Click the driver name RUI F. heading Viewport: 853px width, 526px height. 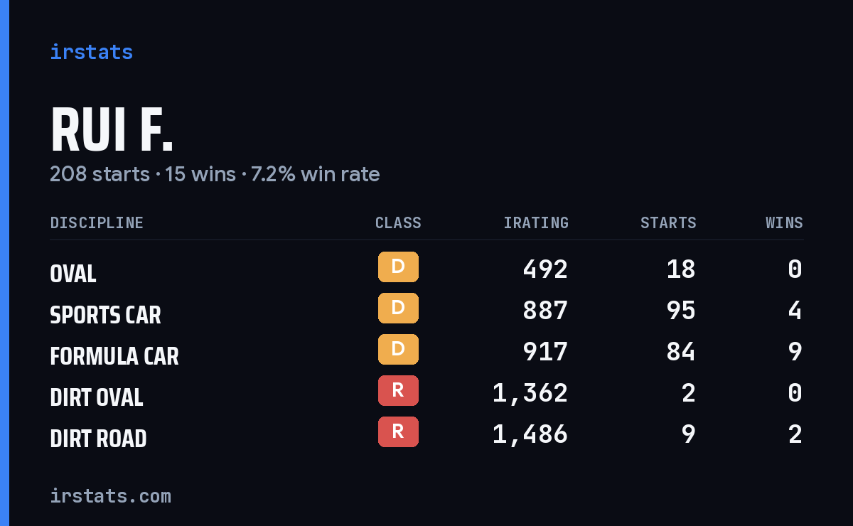112,131
